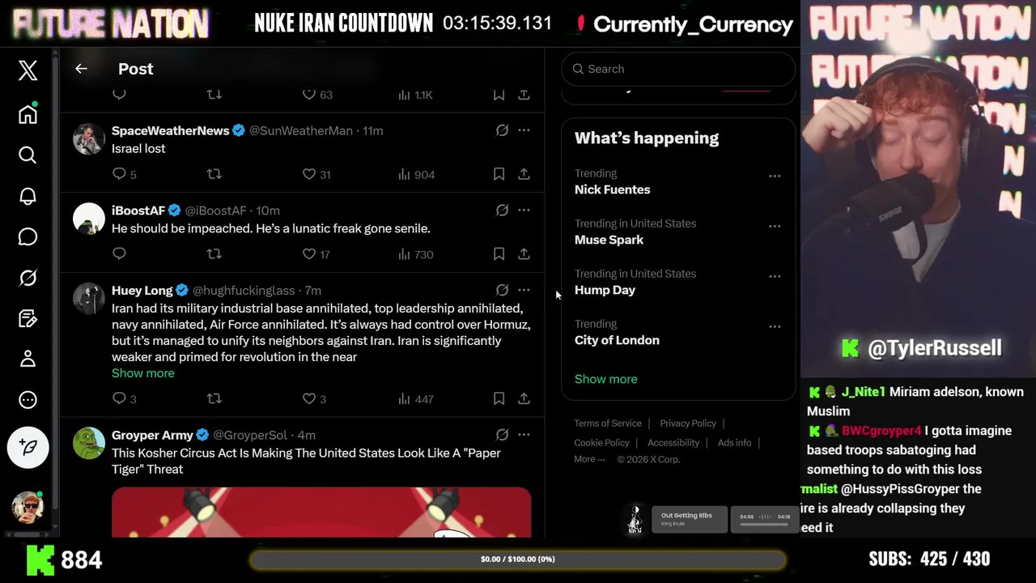
Task: Open Cookie Policy link
Action: point(601,443)
